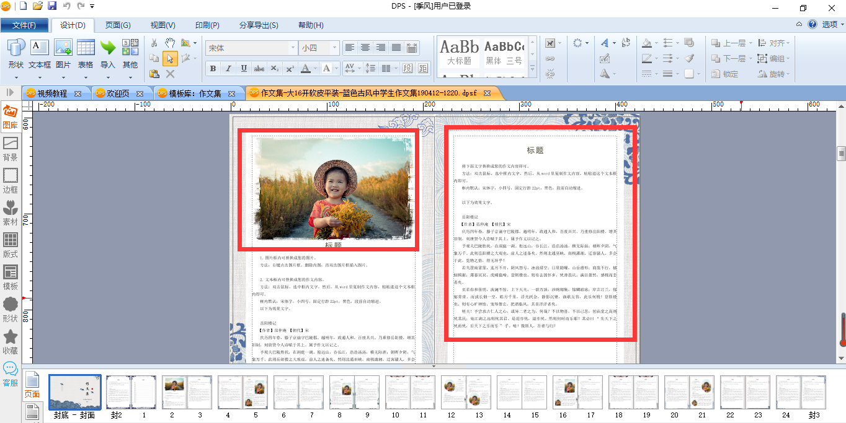Click the scissors cut icon
846x423 pixels.
[x=154, y=43]
